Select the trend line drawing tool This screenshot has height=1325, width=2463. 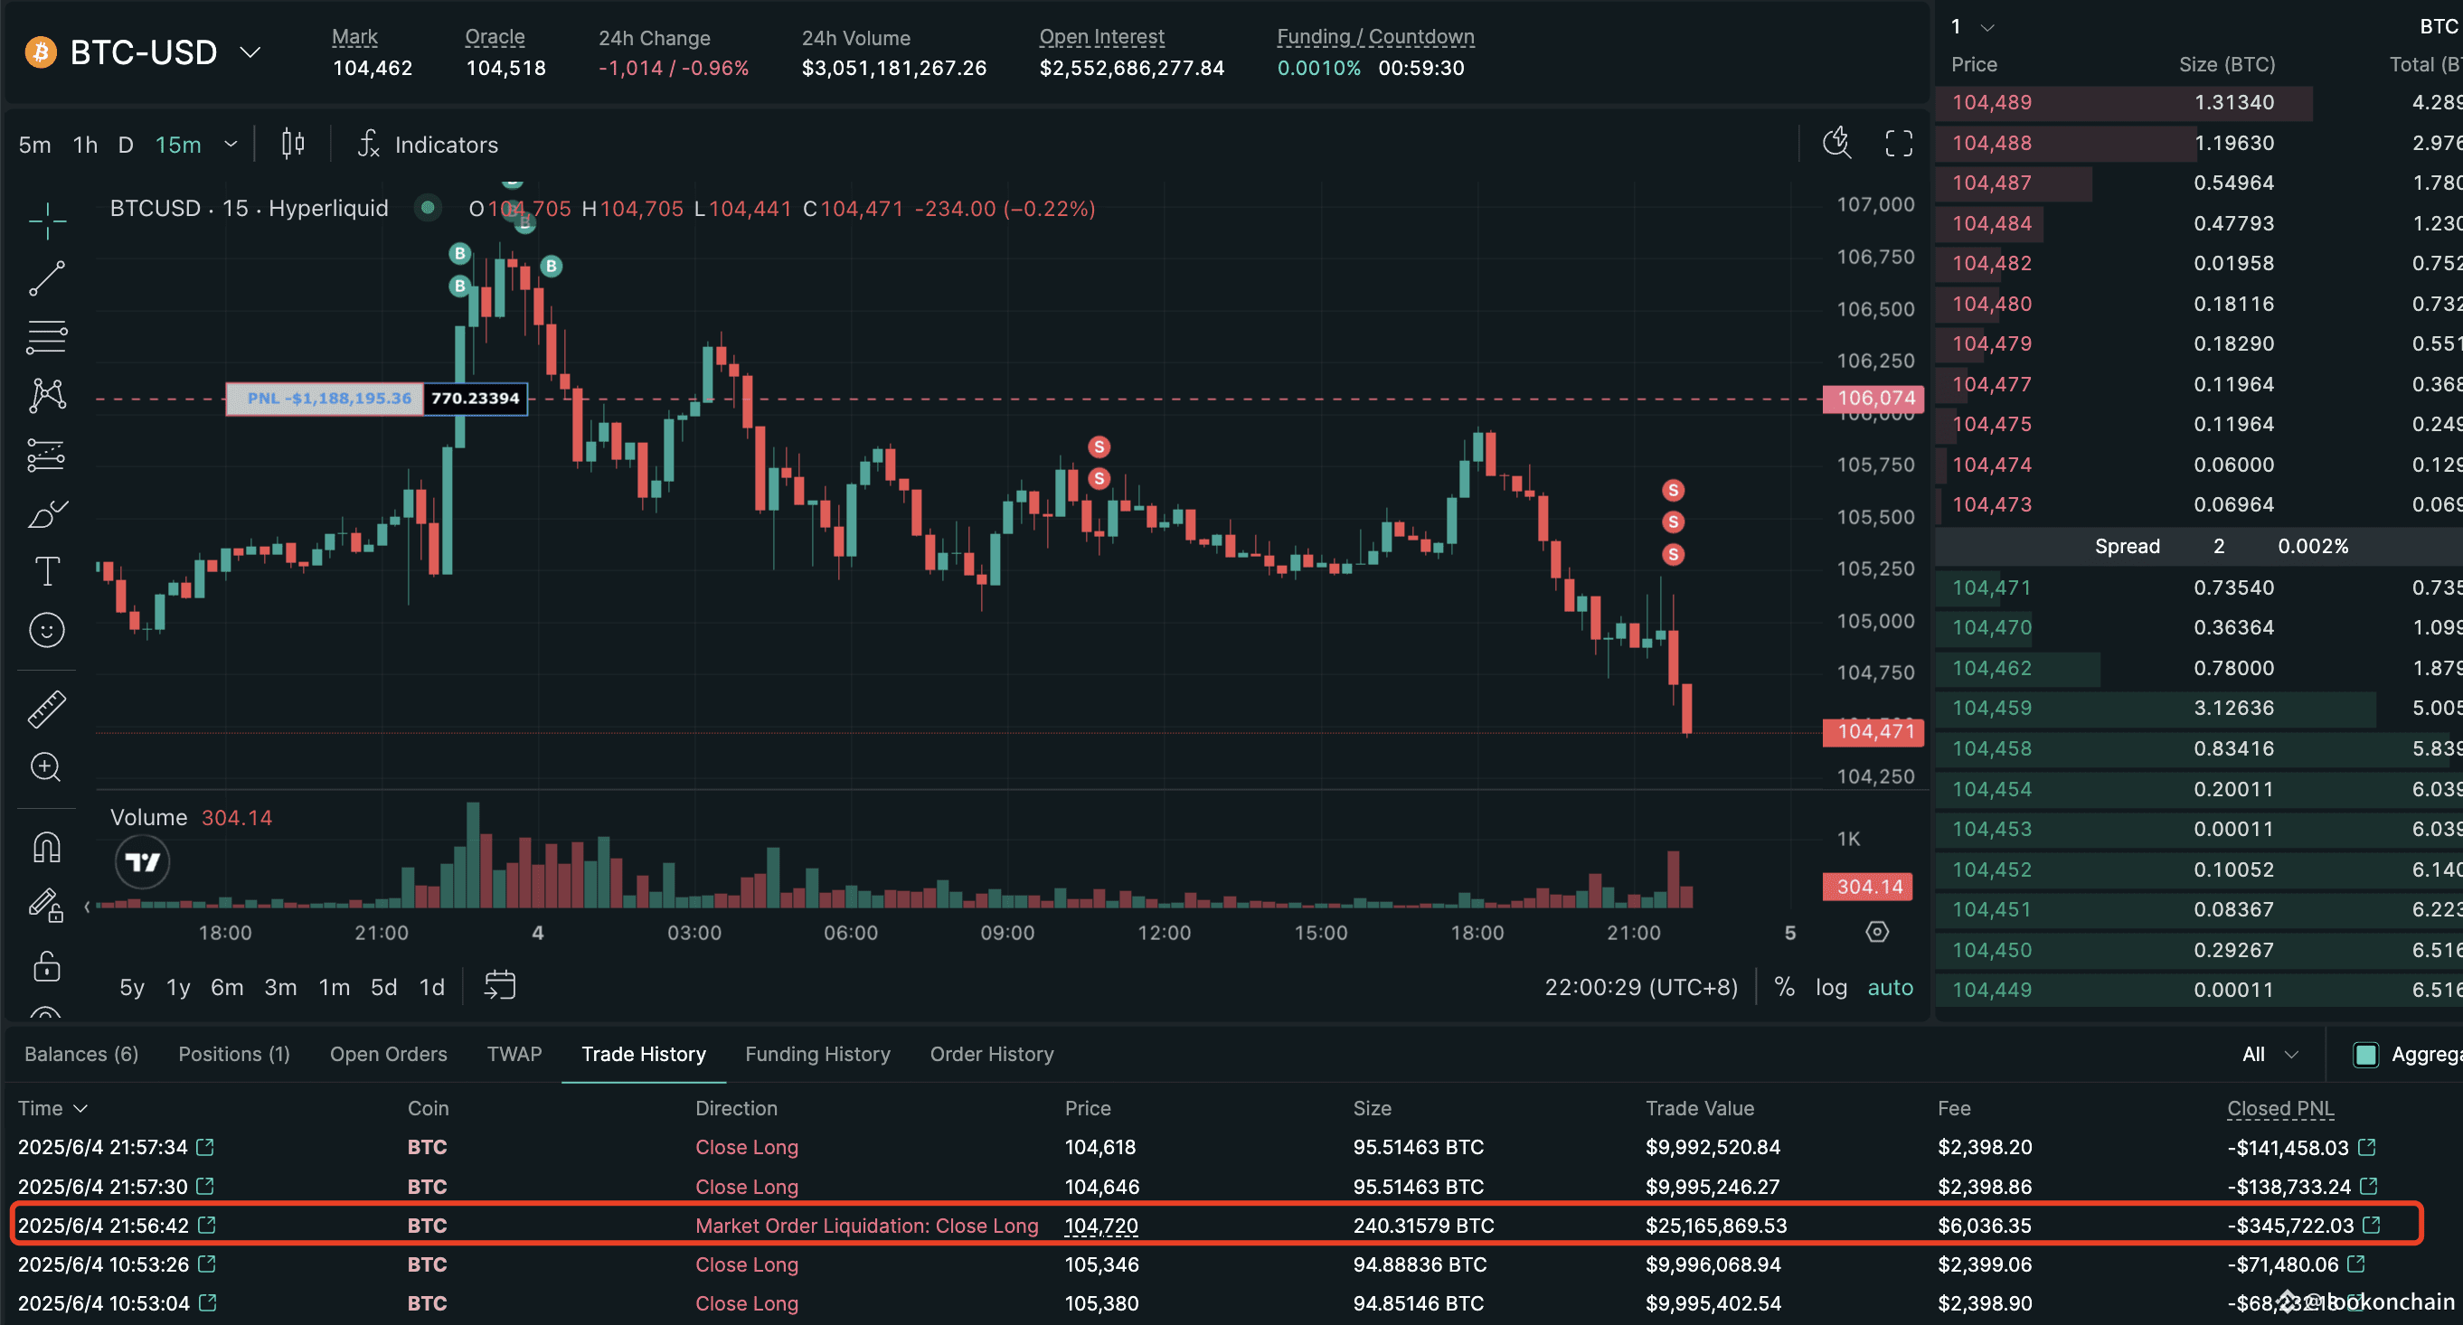46,278
